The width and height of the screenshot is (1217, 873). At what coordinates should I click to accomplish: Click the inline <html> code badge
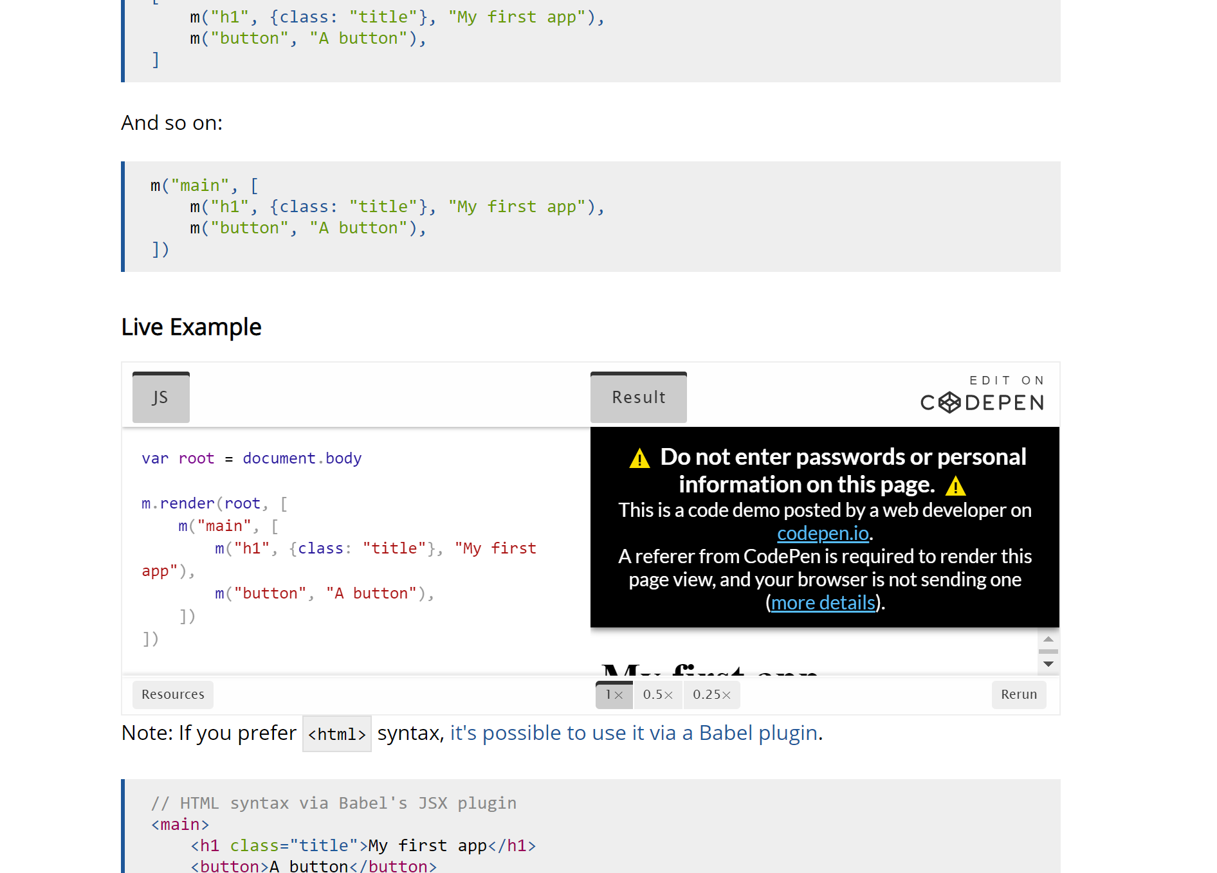[x=336, y=733]
